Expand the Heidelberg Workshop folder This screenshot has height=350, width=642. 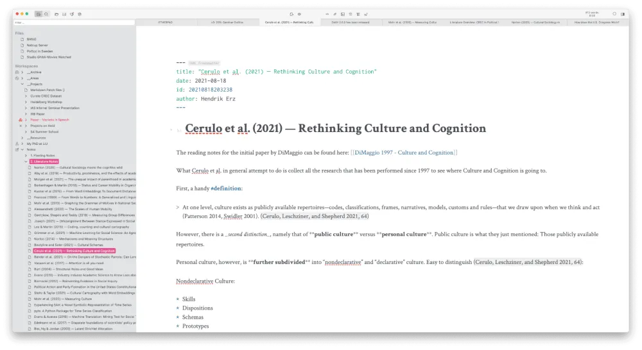(x=26, y=102)
